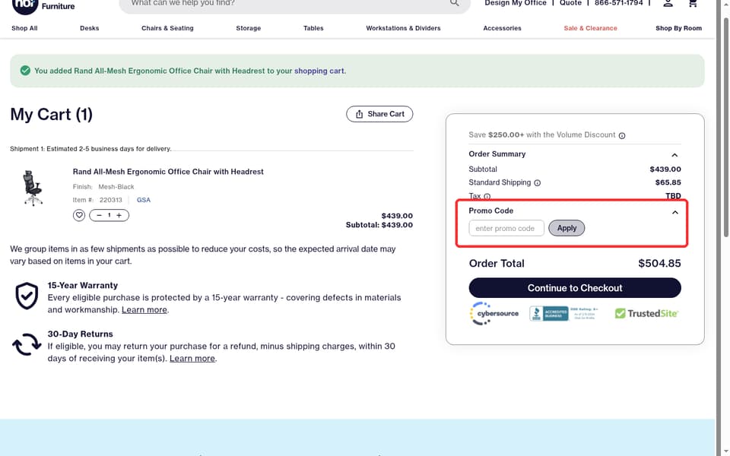Increase chair quantity with plus button
This screenshot has width=730, height=456.
click(119, 215)
